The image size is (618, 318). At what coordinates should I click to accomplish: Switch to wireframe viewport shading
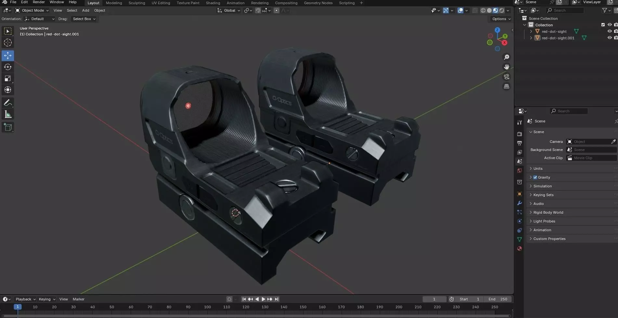483,10
